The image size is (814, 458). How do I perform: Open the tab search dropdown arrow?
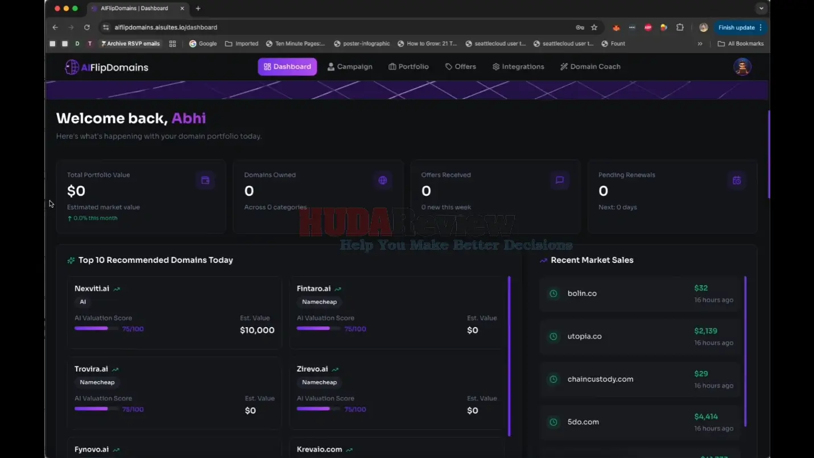click(x=761, y=9)
